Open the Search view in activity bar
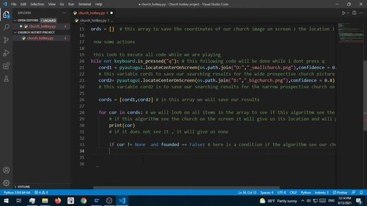Viewport: 367px width, 206px height. (x=6, y=27)
